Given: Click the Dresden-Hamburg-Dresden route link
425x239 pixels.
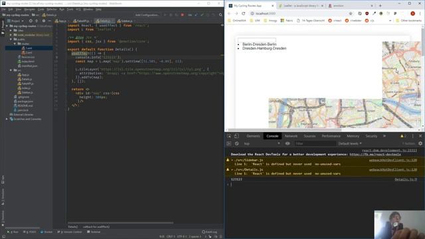Looking at the screenshot, I should pyautogui.click(x=264, y=48).
